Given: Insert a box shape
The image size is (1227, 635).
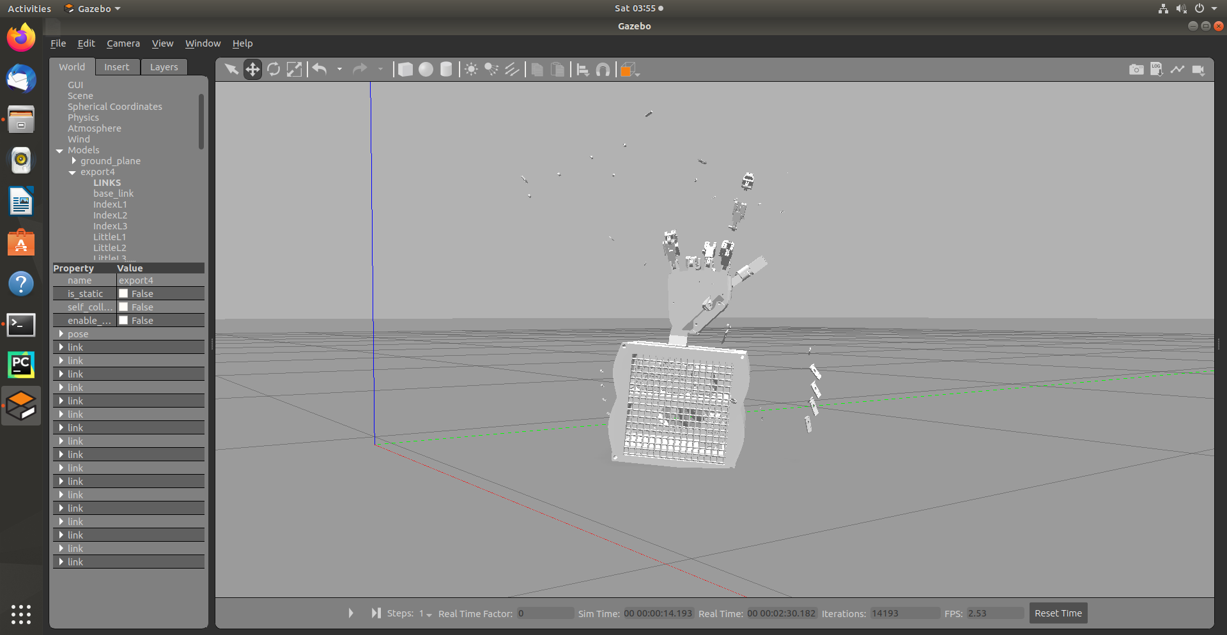Looking at the screenshot, I should [405, 69].
